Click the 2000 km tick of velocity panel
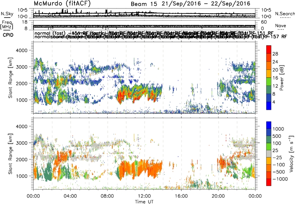The height and width of the screenshot is (204, 295). tap(22, 159)
